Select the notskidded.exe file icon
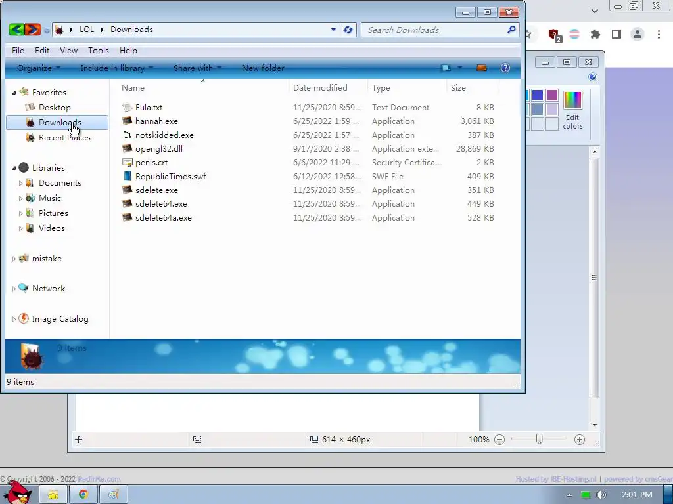The width and height of the screenshot is (673, 504). tap(127, 135)
